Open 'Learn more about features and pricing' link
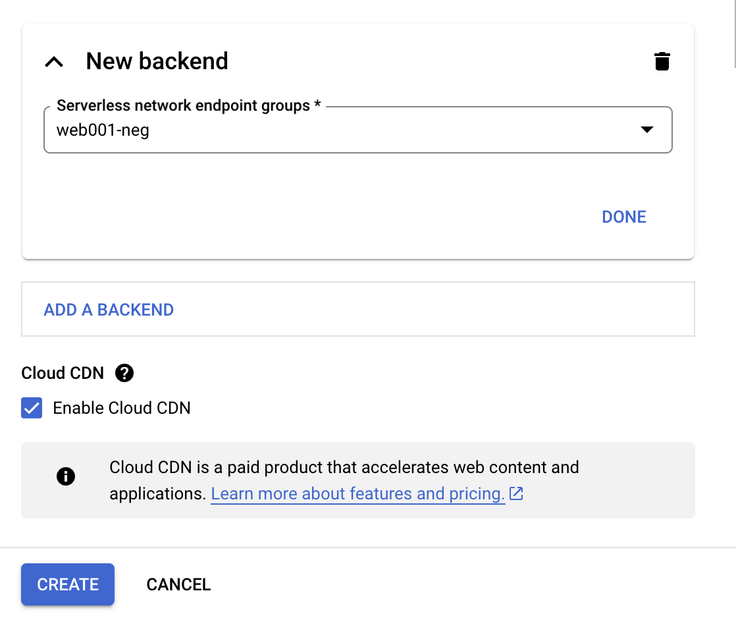Viewport: 736px width, 618px height. (357, 493)
